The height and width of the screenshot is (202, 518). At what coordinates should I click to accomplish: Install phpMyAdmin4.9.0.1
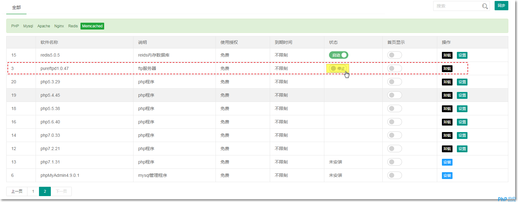(447, 176)
